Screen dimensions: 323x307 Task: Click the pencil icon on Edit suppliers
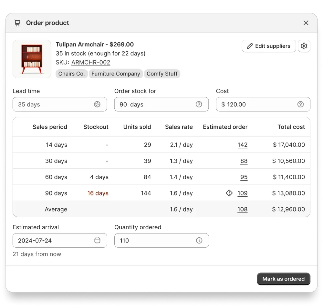tap(249, 46)
